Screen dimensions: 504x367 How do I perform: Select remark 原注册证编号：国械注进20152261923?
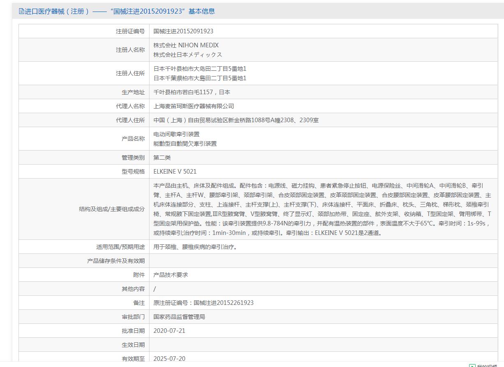point(203,303)
